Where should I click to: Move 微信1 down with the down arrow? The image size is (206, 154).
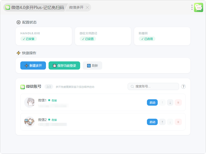tap(170, 103)
